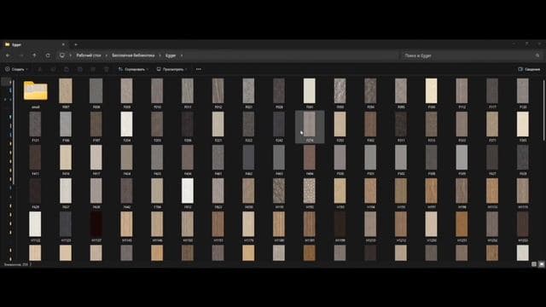
Task: Click the vertical scrollbar of file list
Action: click(x=543, y=111)
